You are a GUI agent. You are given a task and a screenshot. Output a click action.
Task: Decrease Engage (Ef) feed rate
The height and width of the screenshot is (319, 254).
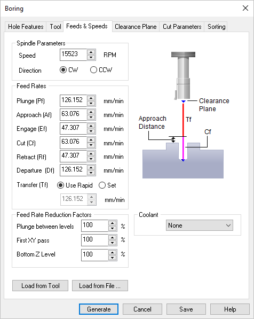(x=91, y=131)
